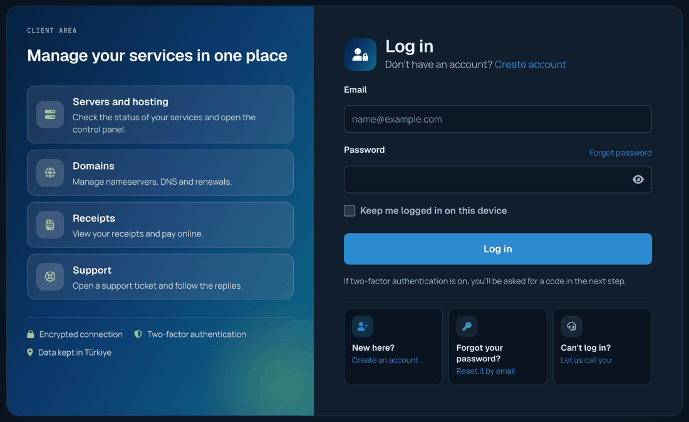
Task: Open the Support card
Action: [160, 277]
